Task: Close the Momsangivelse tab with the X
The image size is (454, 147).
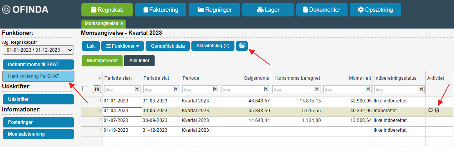Action: coord(122,23)
